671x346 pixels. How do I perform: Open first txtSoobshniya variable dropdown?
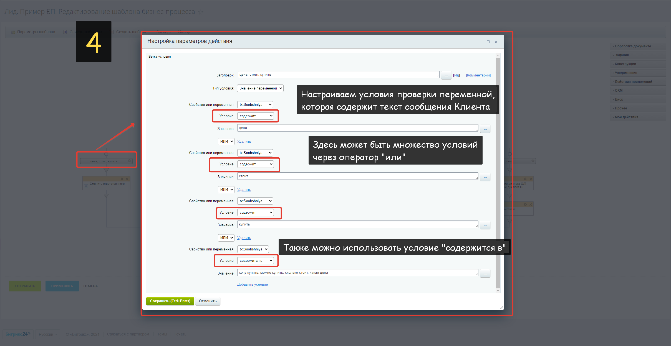(x=255, y=105)
